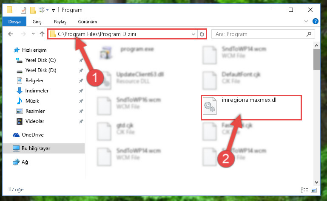Open the recent locations dropdown

[x=33, y=33]
